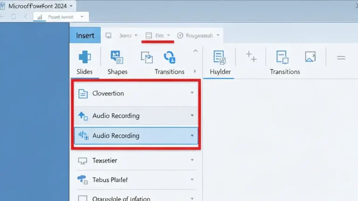Toggle the checkbox in the bottom list row
The image size is (358, 201).
[x=83, y=198]
